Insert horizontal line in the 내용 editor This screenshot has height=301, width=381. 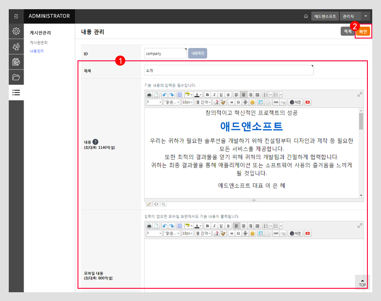pos(245,102)
